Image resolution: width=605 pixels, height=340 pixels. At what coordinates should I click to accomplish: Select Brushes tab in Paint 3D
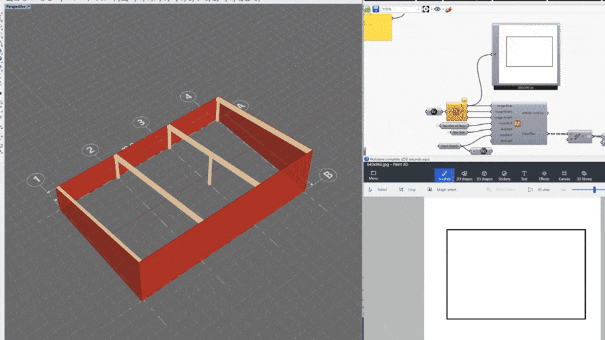[444, 175]
